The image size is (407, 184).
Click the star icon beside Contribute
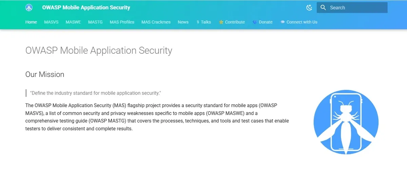coord(221,22)
